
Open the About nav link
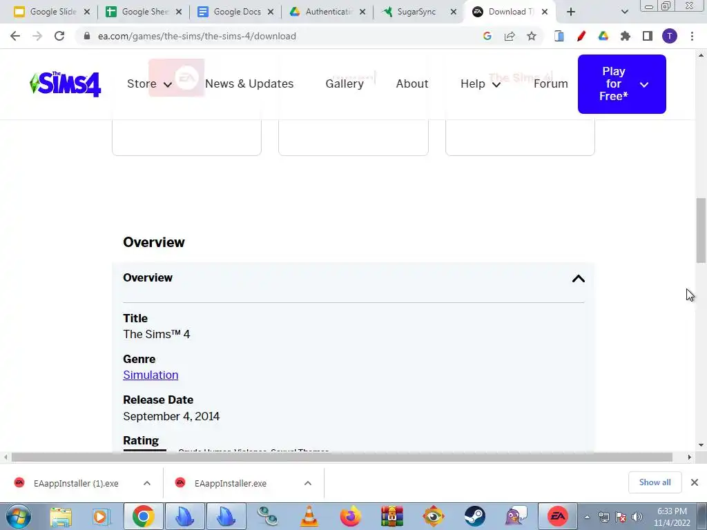click(412, 84)
